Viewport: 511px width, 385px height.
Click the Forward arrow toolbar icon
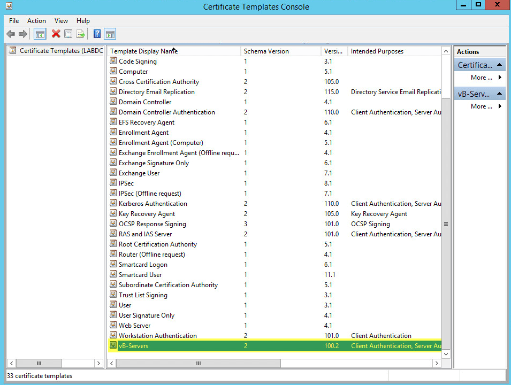[x=23, y=34]
